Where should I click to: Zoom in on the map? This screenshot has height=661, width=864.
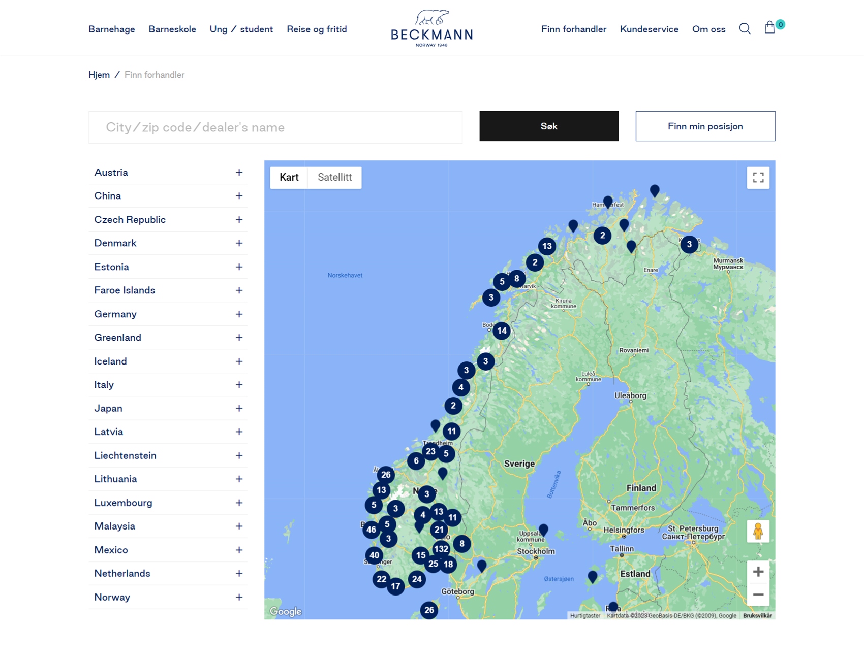pos(758,572)
